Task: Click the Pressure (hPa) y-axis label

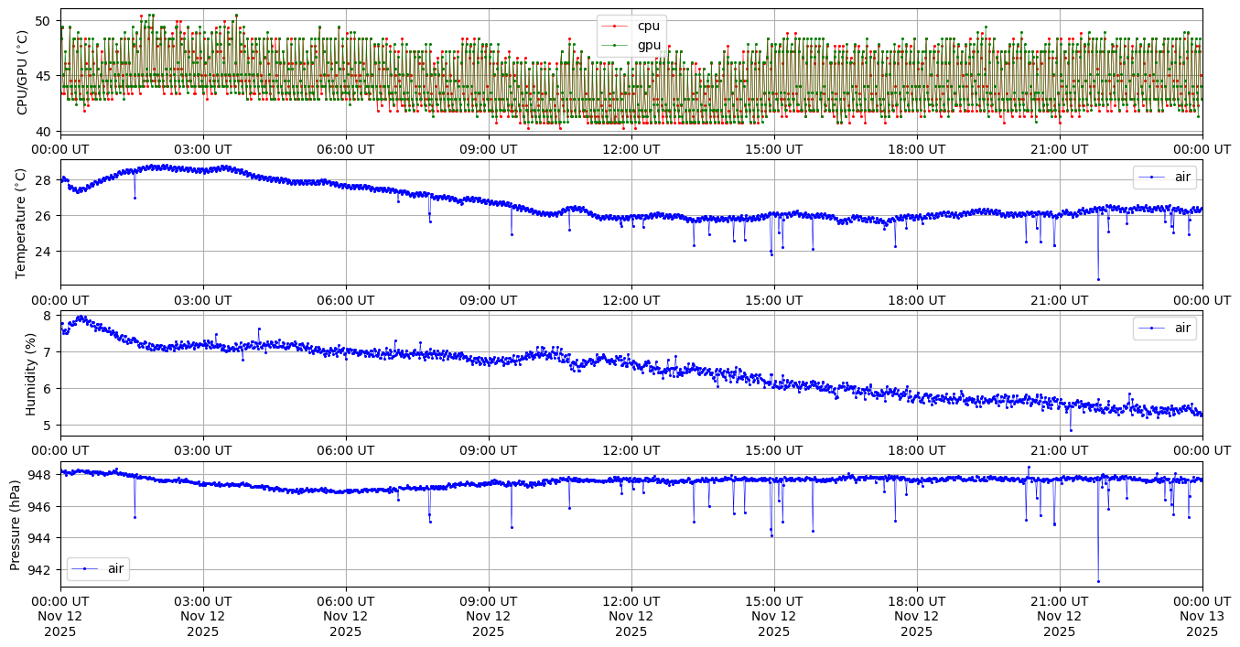Action: coord(16,523)
